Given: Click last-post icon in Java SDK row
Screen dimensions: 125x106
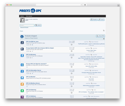Looking at the screenshot, I should point(90,42).
